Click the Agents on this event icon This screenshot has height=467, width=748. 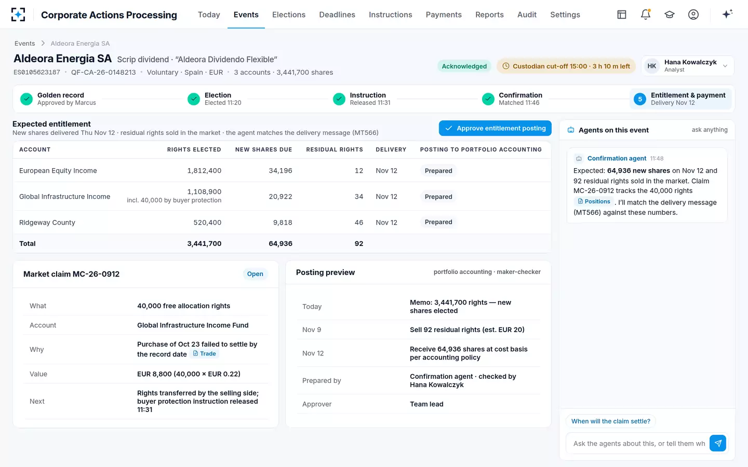click(x=571, y=130)
